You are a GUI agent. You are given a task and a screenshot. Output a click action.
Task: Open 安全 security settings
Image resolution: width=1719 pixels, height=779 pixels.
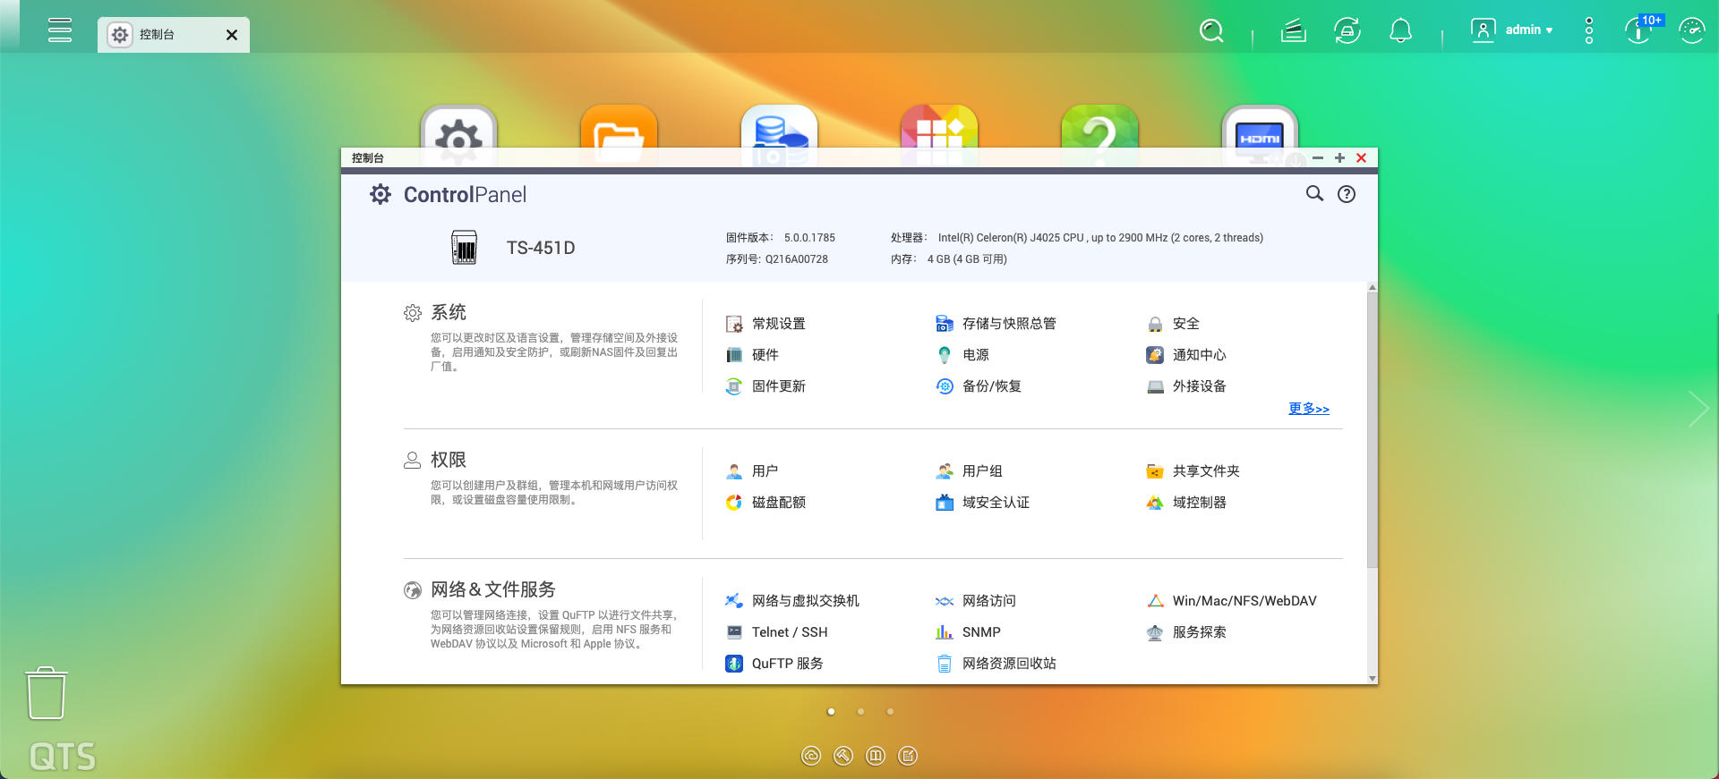pyautogui.click(x=1173, y=324)
